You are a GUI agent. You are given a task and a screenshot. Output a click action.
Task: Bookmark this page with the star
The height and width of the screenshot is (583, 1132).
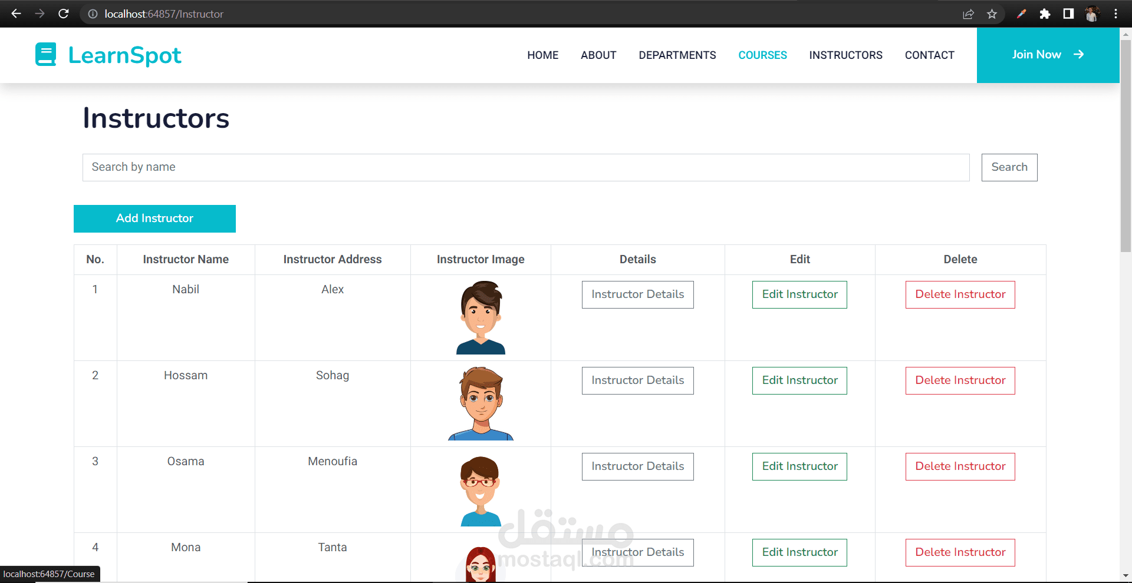coord(992,14)
